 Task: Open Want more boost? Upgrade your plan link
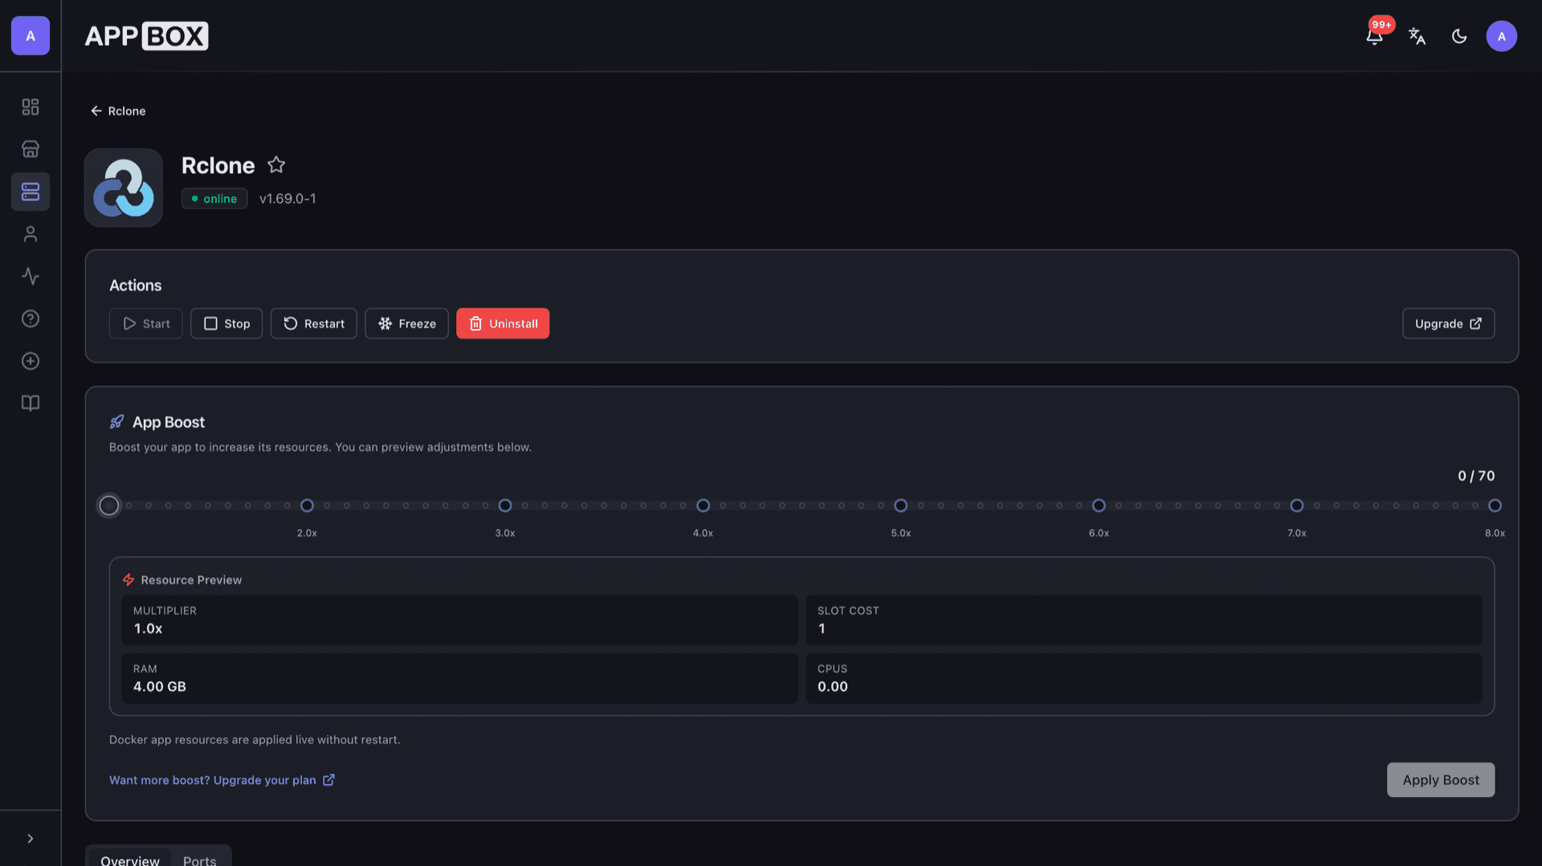[222, 780]
